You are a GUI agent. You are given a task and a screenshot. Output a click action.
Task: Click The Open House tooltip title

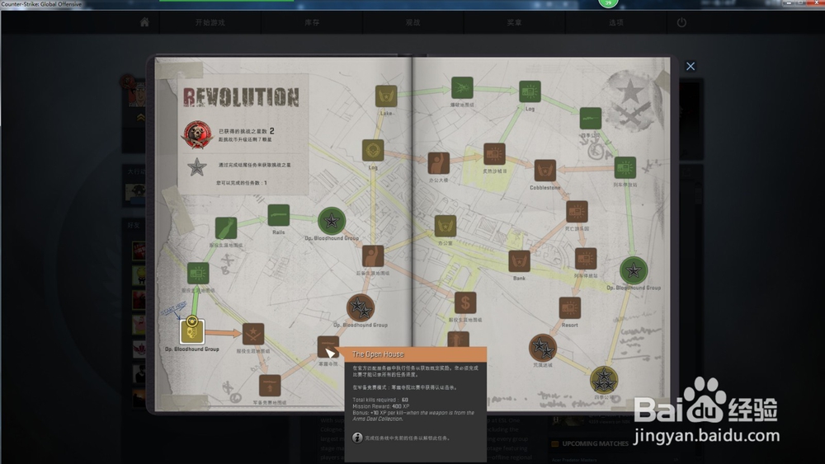(378, 354)
